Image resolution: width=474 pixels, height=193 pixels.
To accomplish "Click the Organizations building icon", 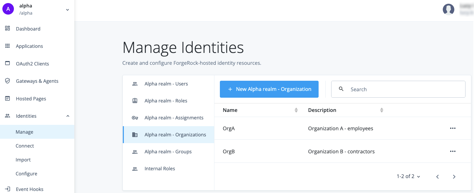I will [x=135, y=135].
